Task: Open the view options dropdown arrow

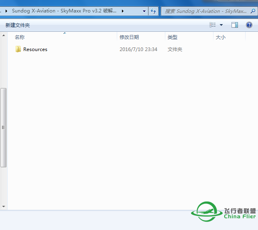Action: [x=221, y=25]
